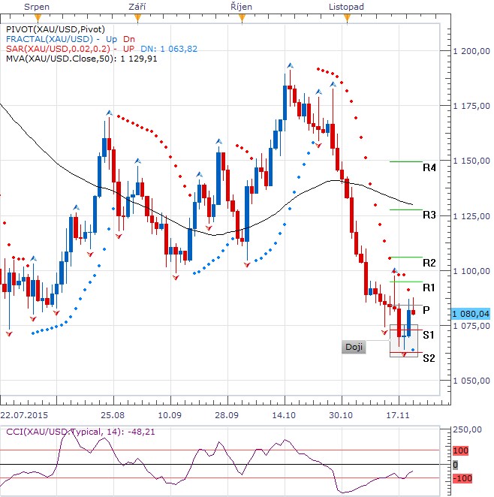Click the S2 support label
Image resolution: width=494 pixels, height=497 pixels.
429,358
